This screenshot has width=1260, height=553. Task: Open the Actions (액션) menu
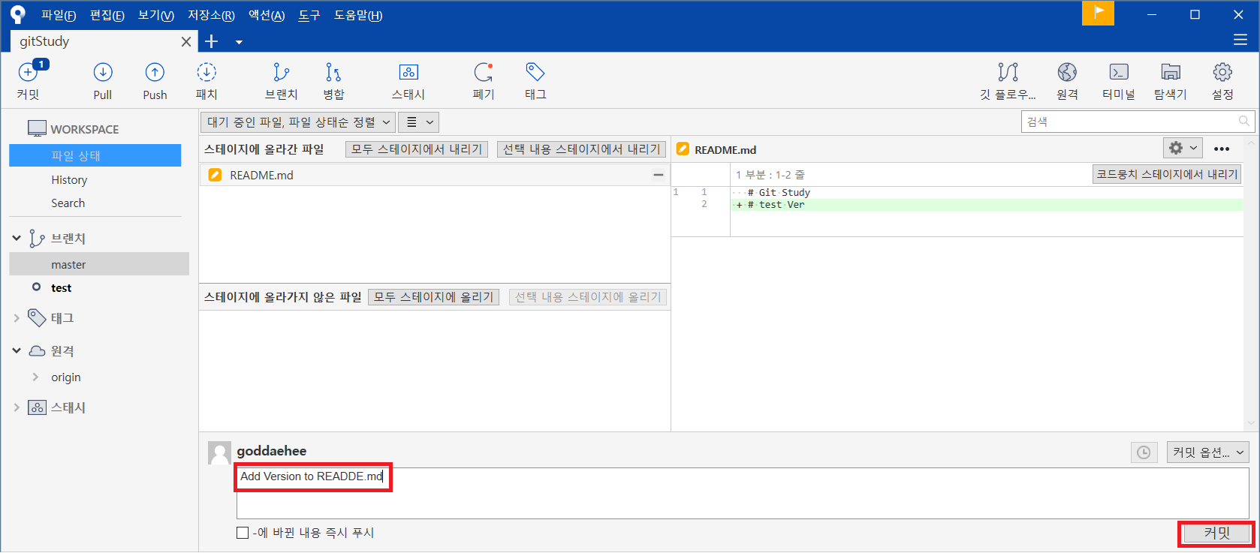(267, 15)
